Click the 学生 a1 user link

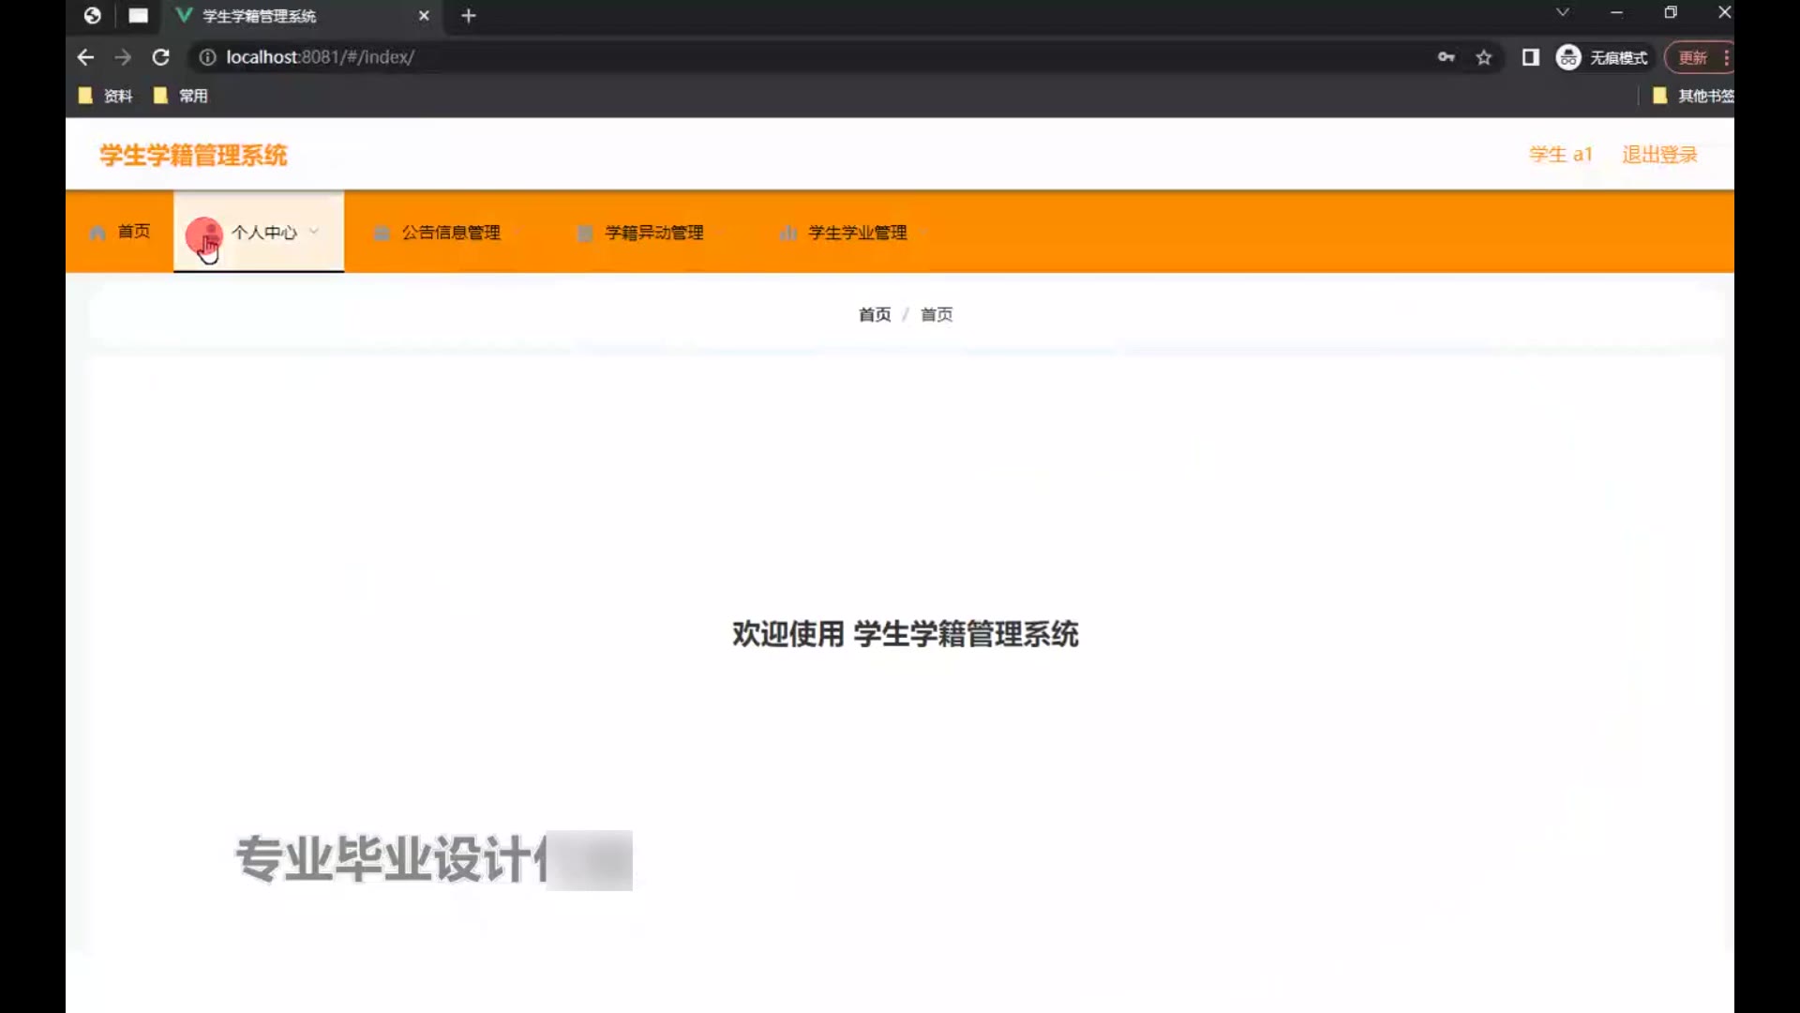1560,155
